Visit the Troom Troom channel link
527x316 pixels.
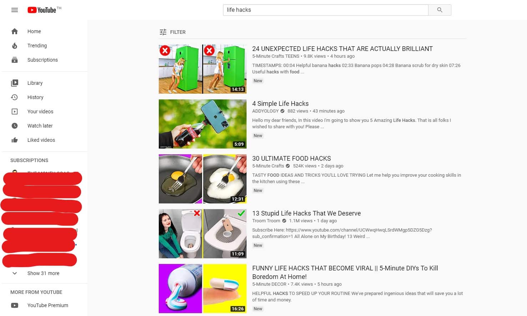[266, 221]
